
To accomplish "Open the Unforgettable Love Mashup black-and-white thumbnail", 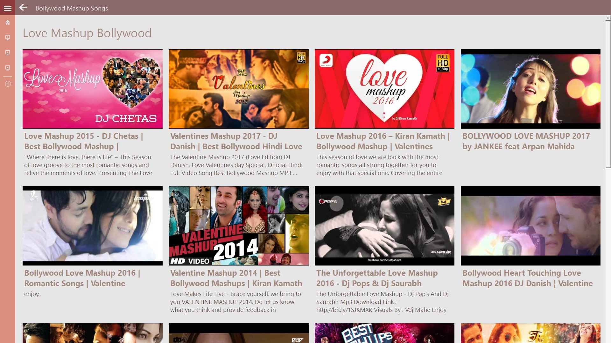I will coord(384,226).
